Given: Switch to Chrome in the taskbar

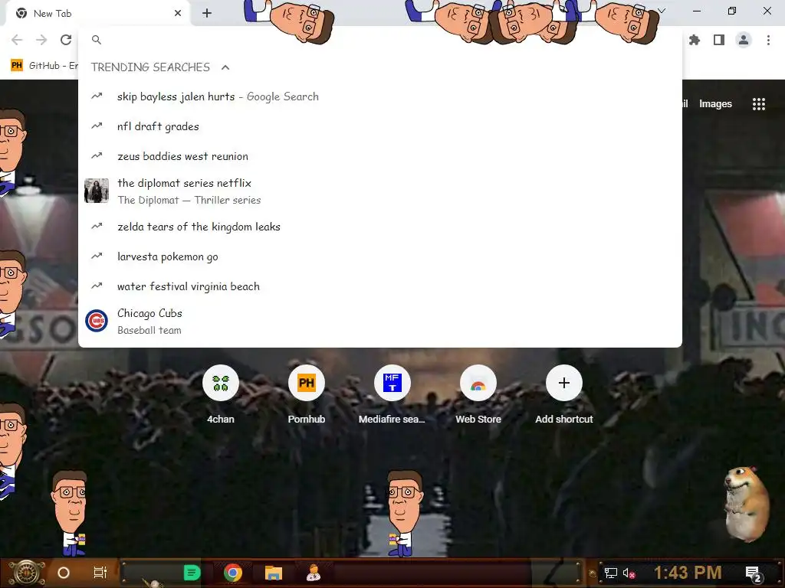Looking at the screenshot, I should pyautogui.click(x=233, y=573).
